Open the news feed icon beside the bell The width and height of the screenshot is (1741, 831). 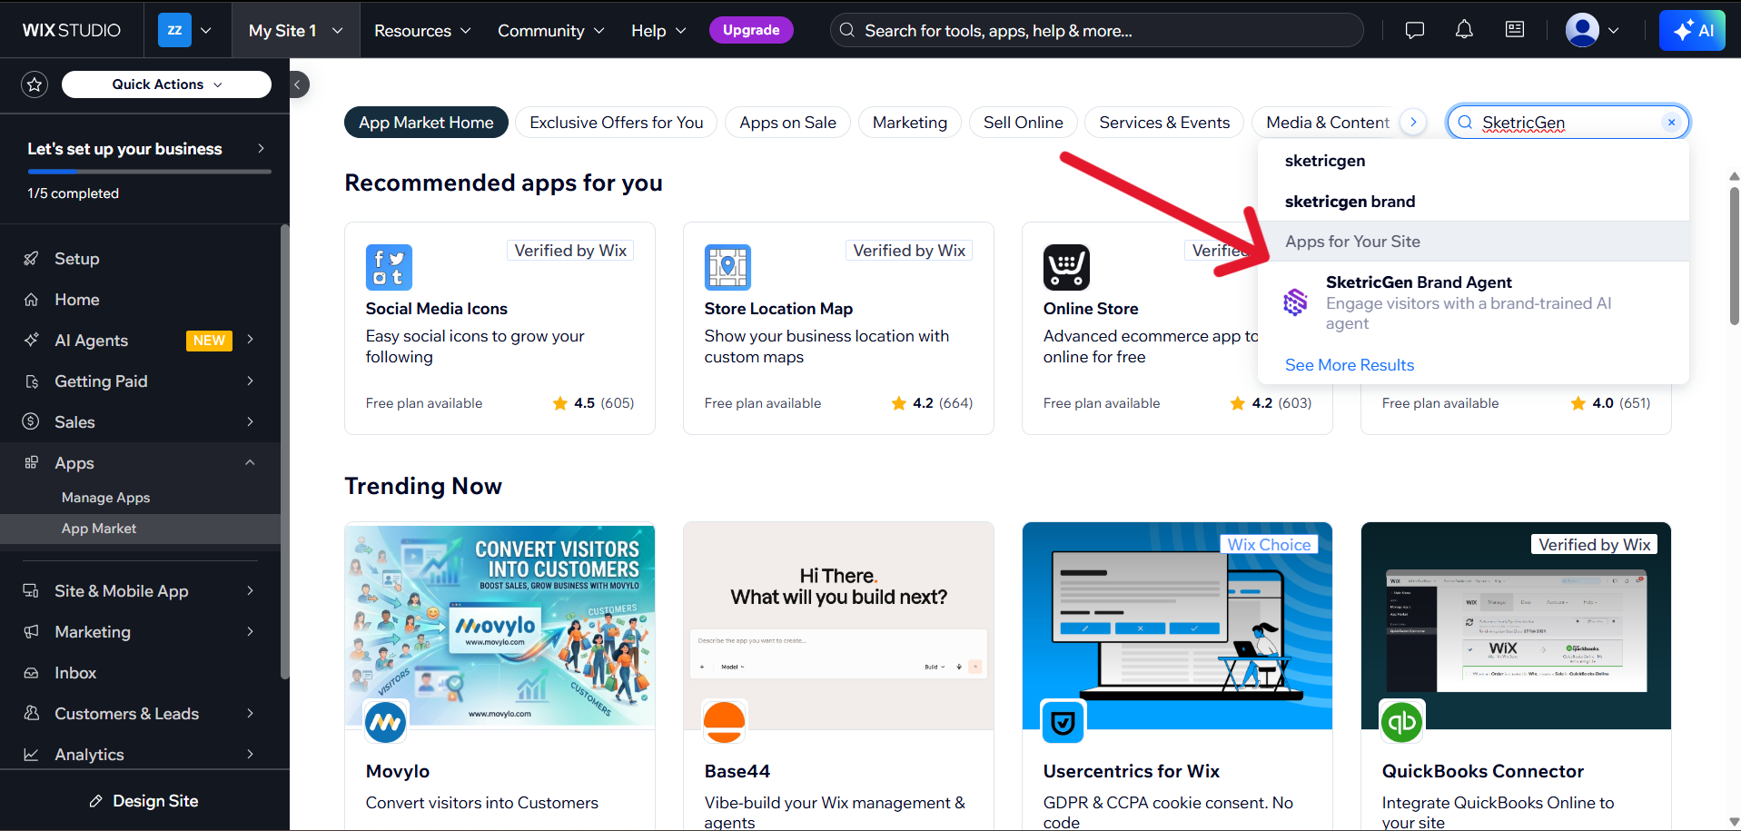coord(1515,30)
